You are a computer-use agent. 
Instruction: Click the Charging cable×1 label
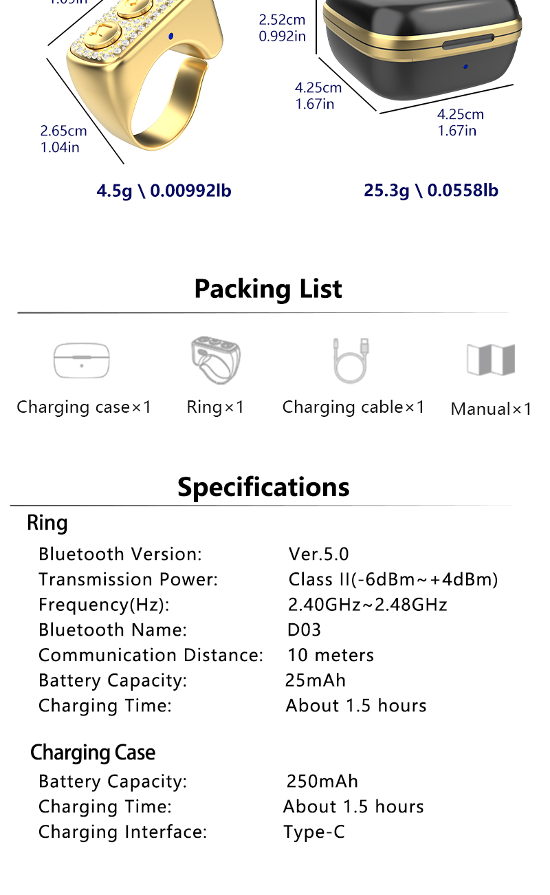[353, 407]
